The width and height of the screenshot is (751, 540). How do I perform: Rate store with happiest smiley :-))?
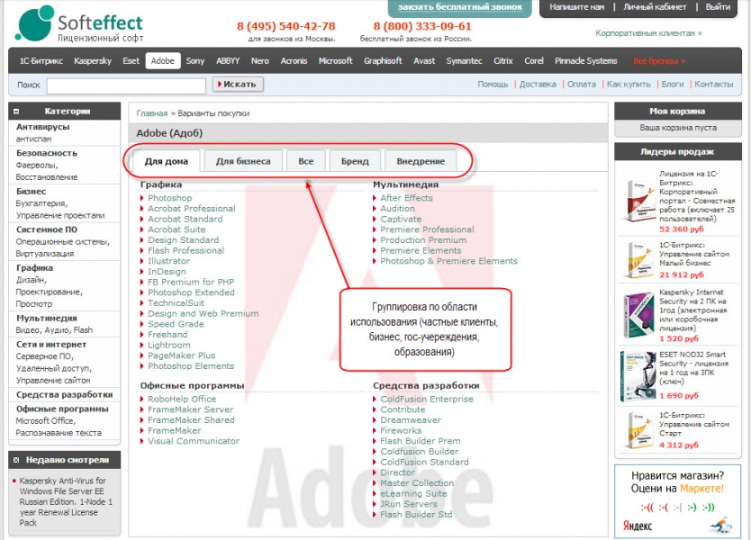click(709, 508)
